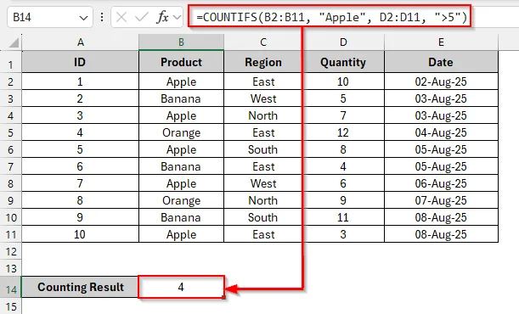Click the Product header cell

click(181, 62)
